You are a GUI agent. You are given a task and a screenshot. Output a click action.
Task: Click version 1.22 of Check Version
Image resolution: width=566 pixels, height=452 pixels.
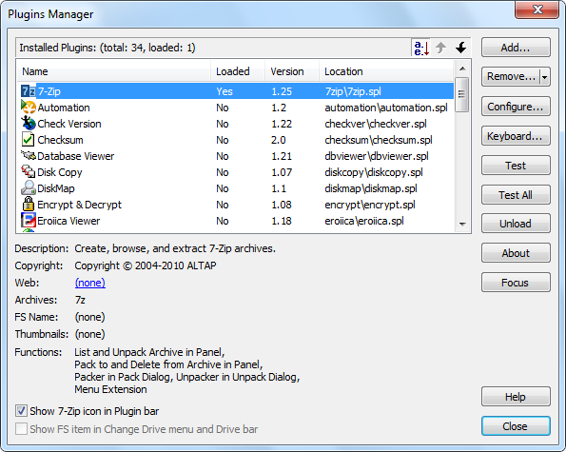(282, 124)
